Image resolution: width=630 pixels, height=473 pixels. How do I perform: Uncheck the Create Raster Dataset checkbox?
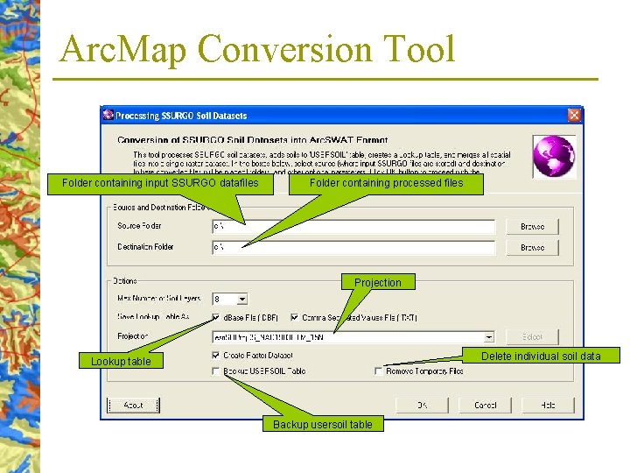click(216, 355)
